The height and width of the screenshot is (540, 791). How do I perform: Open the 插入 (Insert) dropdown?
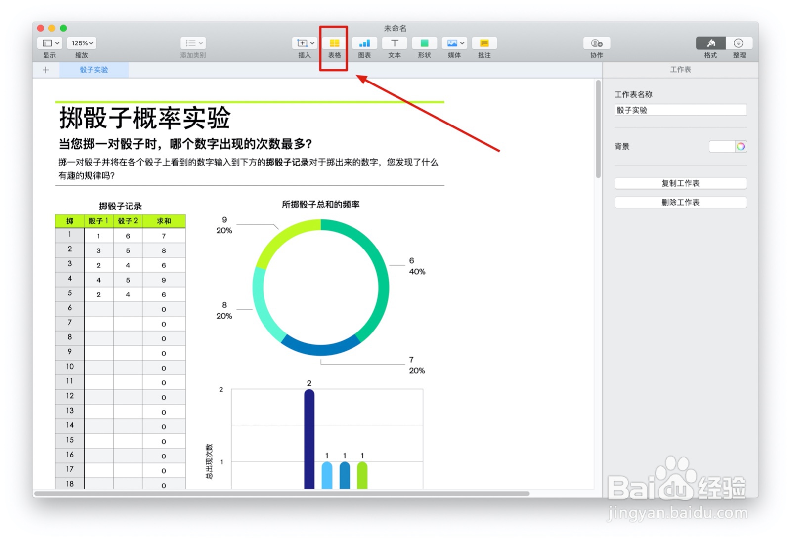coord(304,43)
